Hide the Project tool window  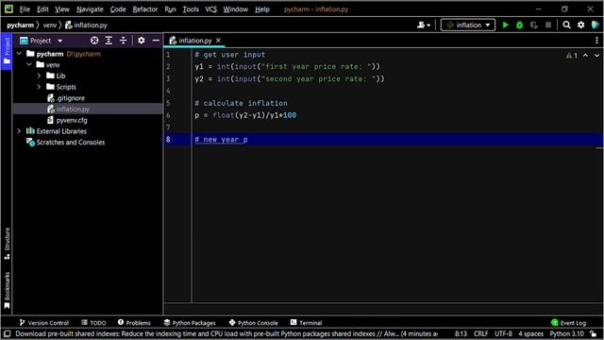point(156,41)
